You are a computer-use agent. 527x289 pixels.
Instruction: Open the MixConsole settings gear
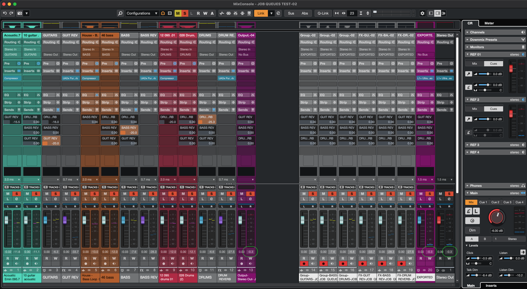click(422, 13)
